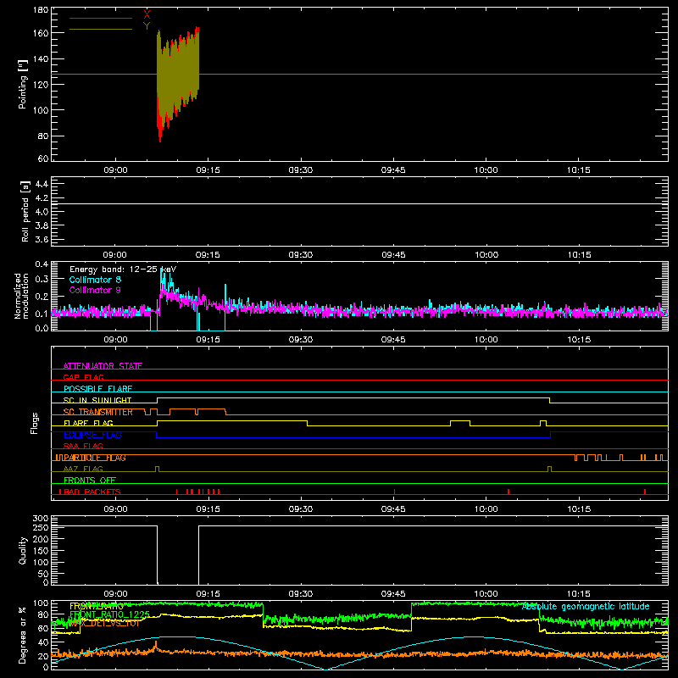
Task: Click the Pointing axis title
Action: 23,84
